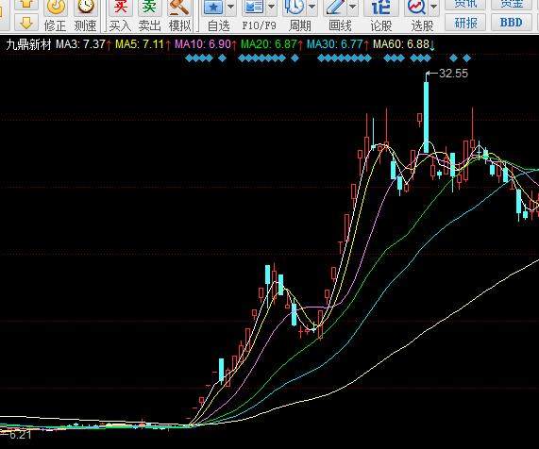Click the last blue diamond event marker

pyautogui.click(x=466, y=58)
